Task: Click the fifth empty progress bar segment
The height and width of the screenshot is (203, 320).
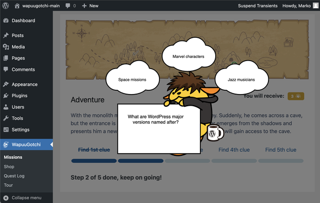Action: (281, 161)
